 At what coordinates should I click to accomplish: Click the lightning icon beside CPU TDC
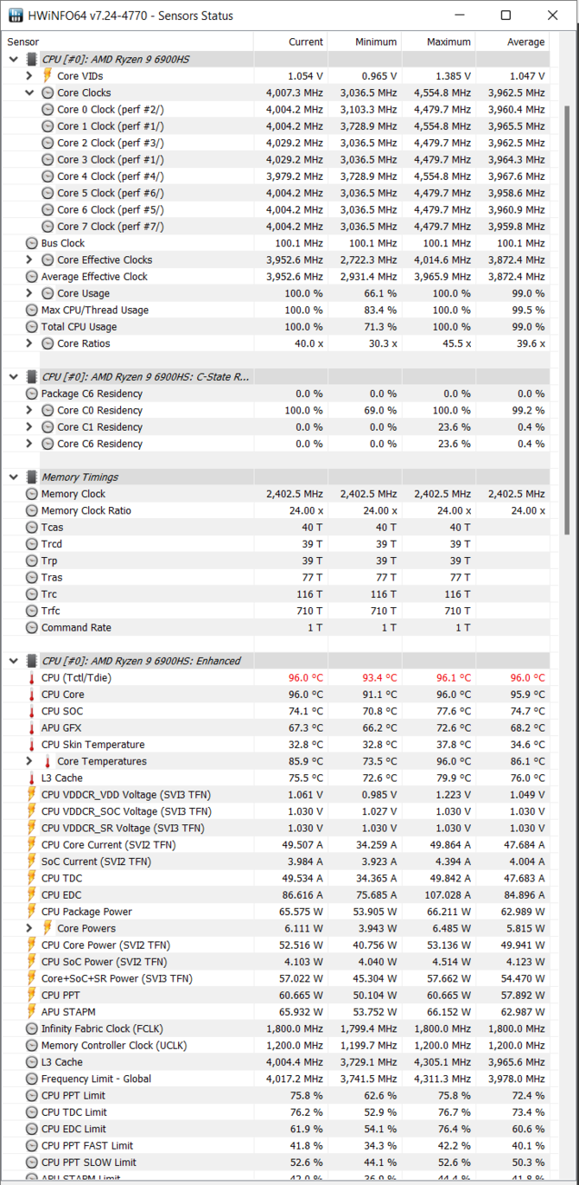(32, 878)
